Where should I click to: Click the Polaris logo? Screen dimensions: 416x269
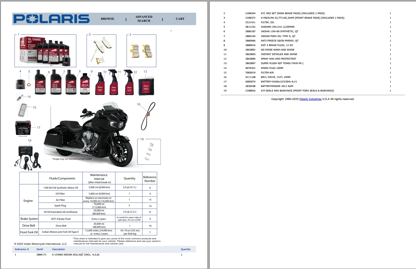pyautogui.click(x=51, y=19)
